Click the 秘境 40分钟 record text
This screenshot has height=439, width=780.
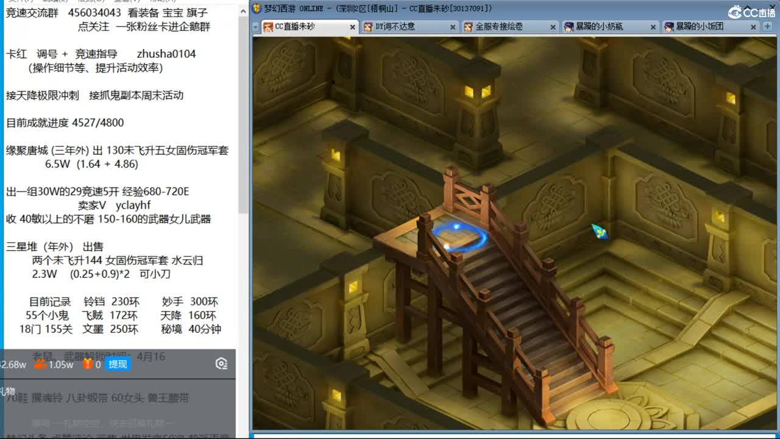(x=191, y=329)
